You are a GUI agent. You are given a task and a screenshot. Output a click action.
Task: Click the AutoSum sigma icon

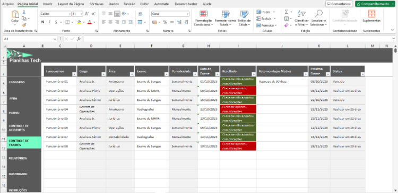click(x=287, y=12)
